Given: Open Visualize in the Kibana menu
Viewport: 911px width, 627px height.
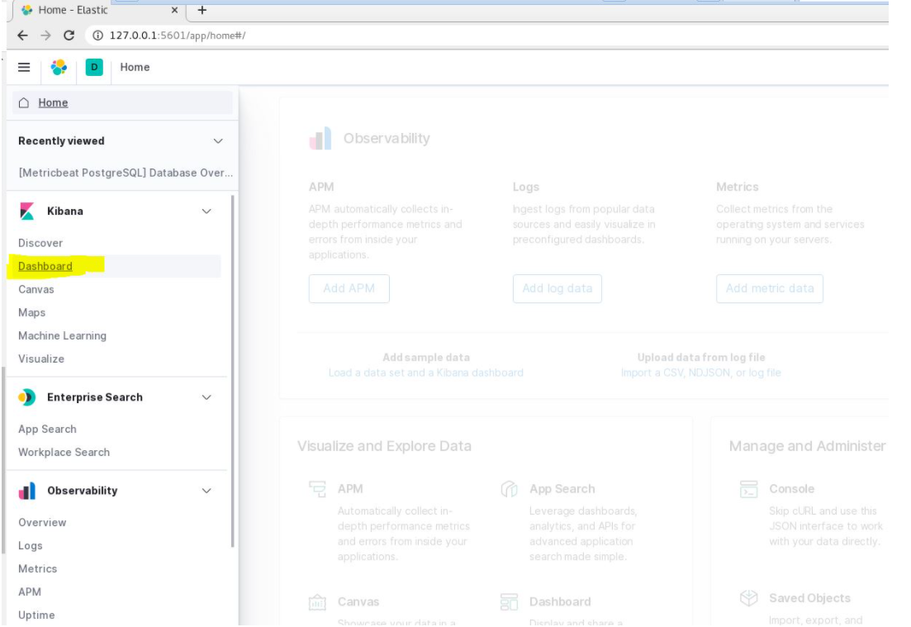Looking at the screenshot, I should click(x=41, y=359).
